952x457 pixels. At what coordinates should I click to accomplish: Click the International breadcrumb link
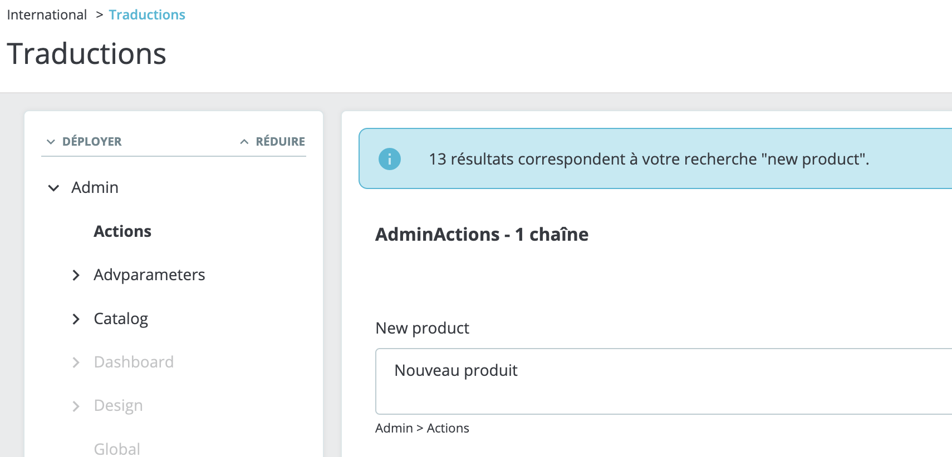(x=47, y=14)
